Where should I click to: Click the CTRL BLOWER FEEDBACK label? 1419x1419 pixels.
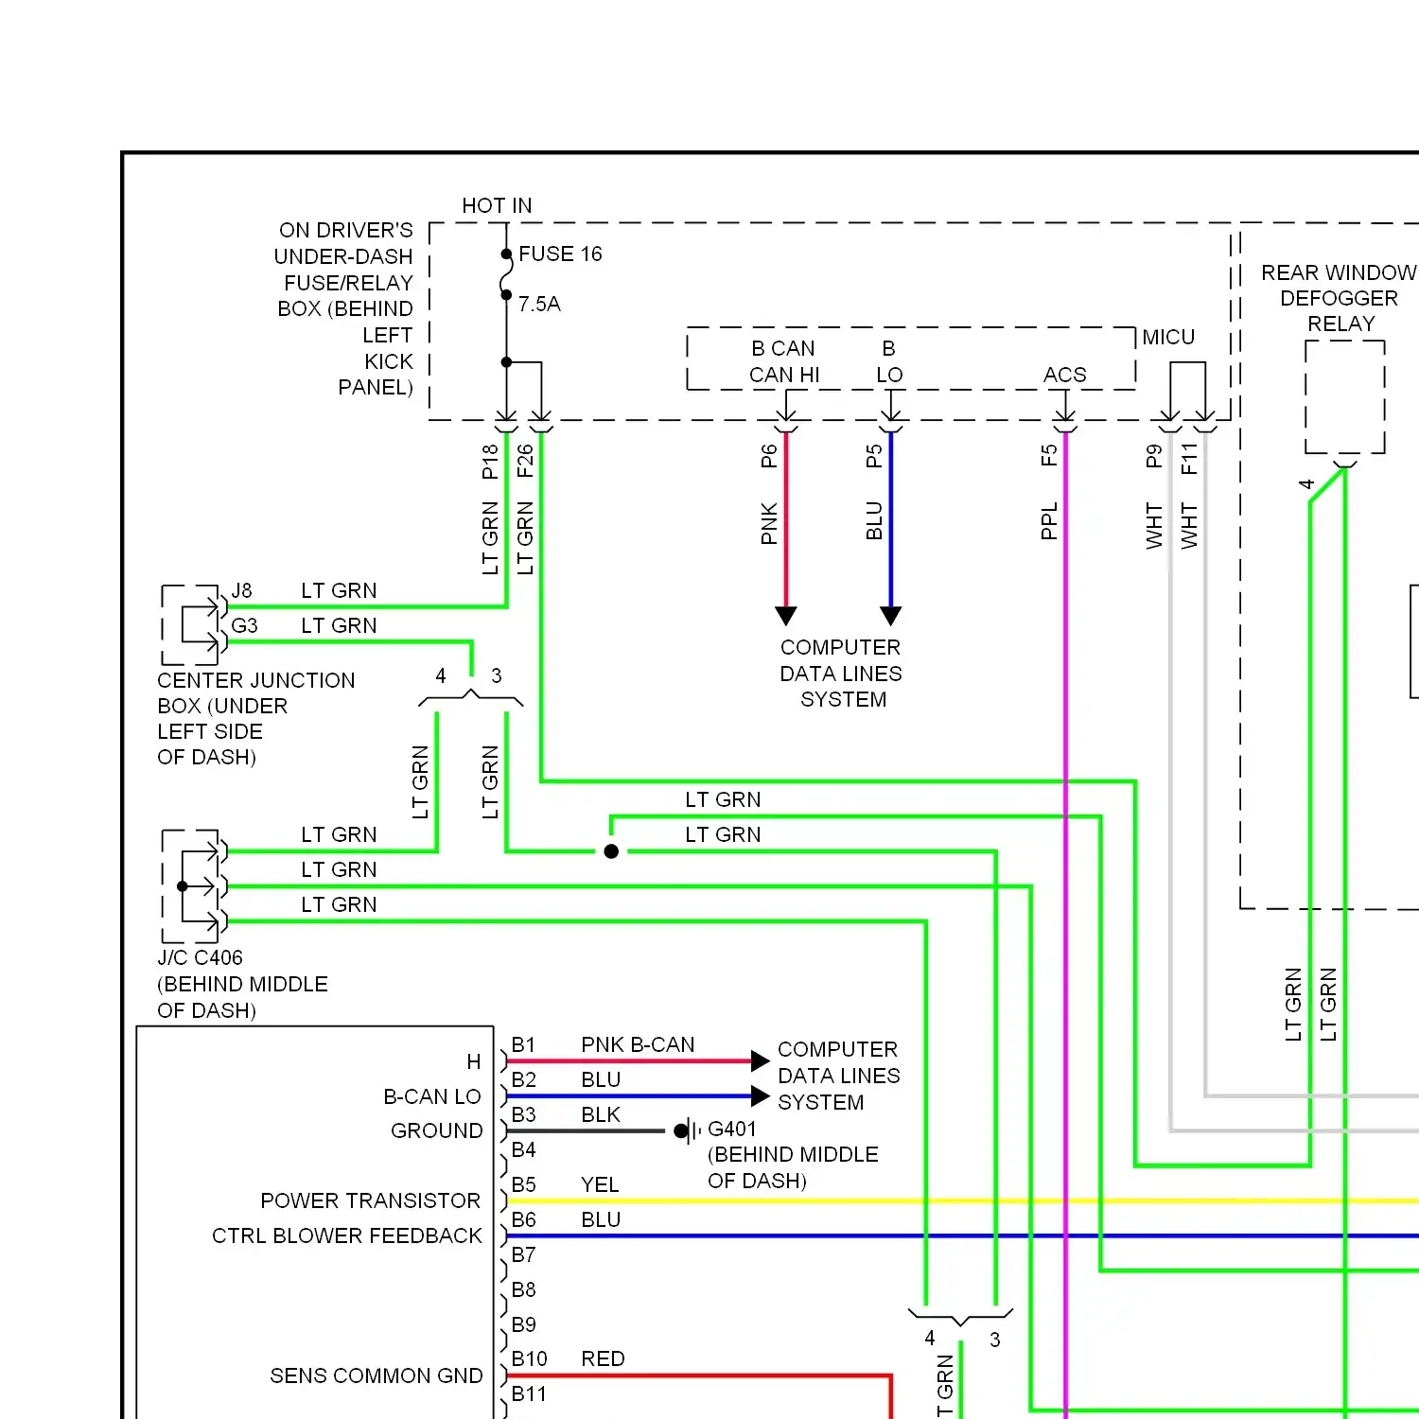tap(346, 1235)
